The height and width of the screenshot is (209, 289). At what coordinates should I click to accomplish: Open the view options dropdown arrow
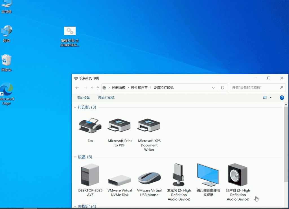click(x=270, y=98)
